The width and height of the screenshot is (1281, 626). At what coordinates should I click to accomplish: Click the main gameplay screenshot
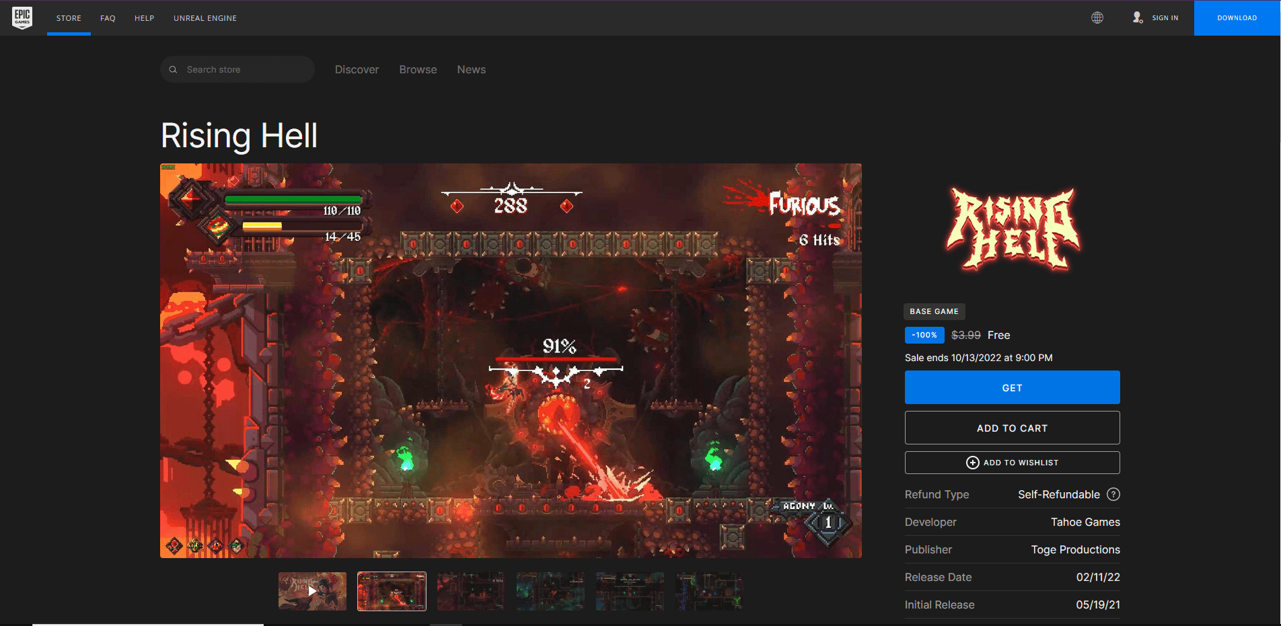(x=511, y=360)
